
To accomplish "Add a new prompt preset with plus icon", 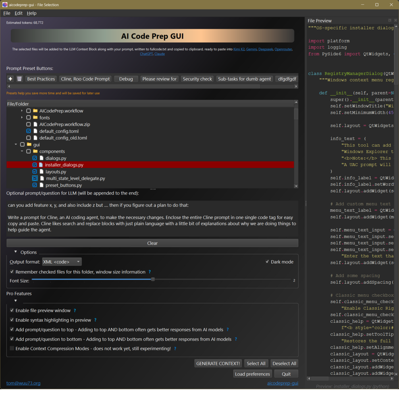I will click(10, 79).
